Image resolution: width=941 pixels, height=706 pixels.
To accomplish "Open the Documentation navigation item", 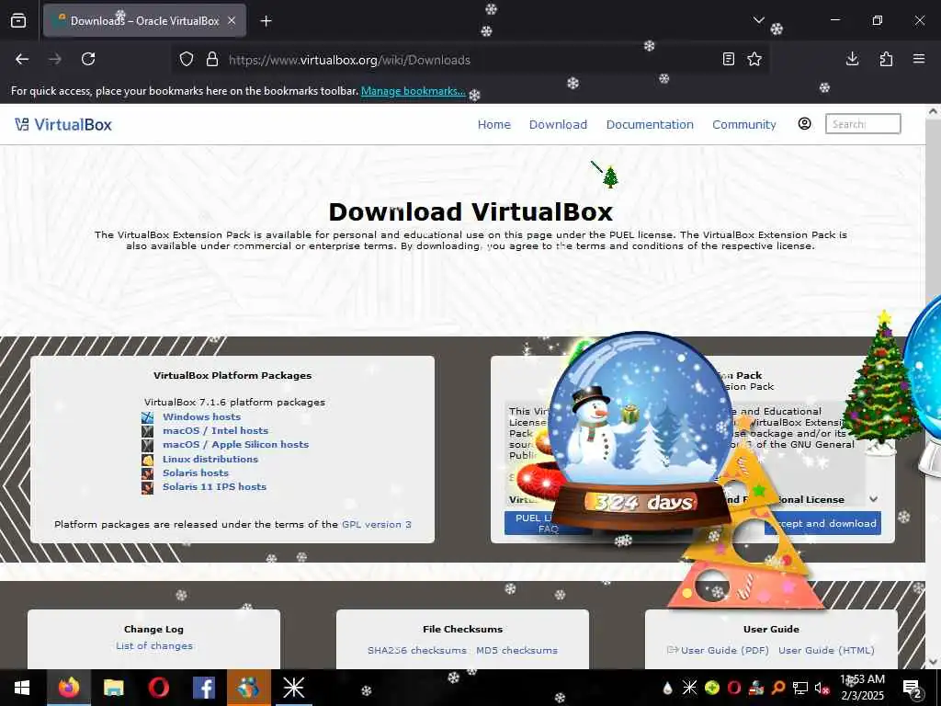I will 650,124.
